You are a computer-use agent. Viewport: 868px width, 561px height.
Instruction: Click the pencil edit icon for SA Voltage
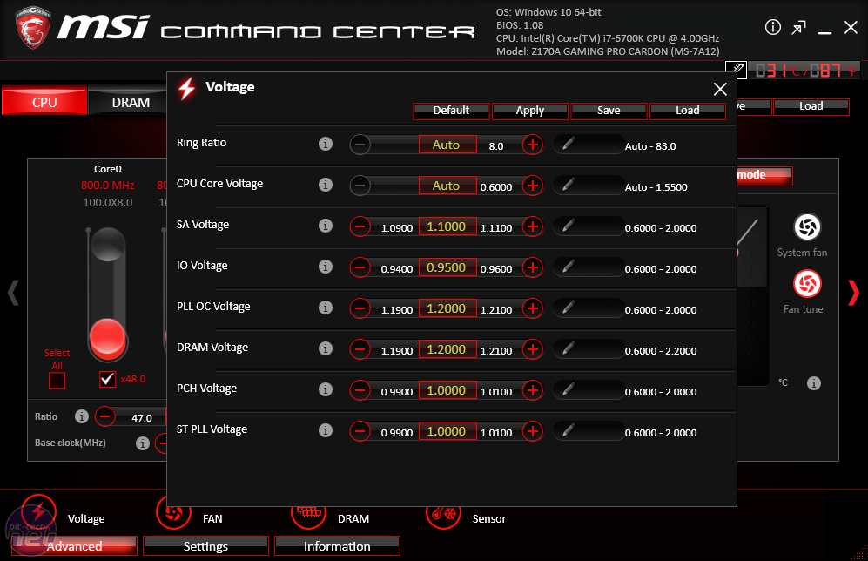(568, 226)
